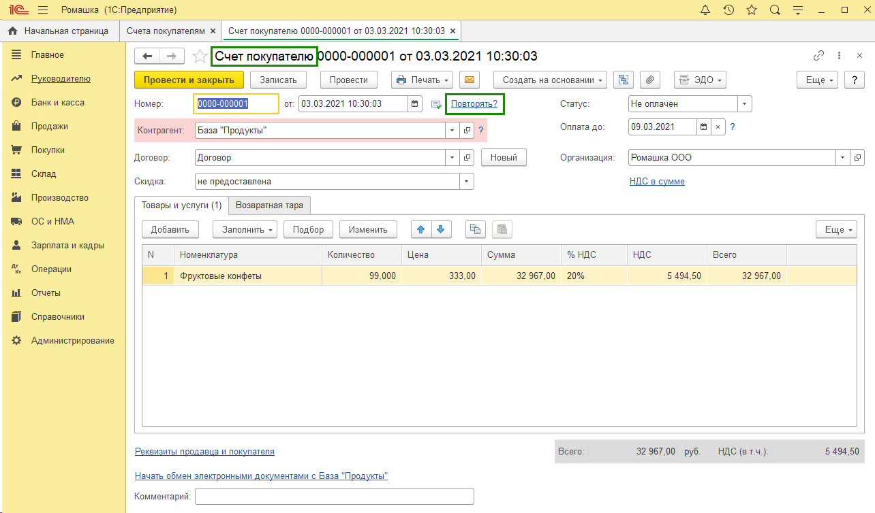The image size is (875, 513).
Task: Paste rows into the table
Action: (502, 229)
